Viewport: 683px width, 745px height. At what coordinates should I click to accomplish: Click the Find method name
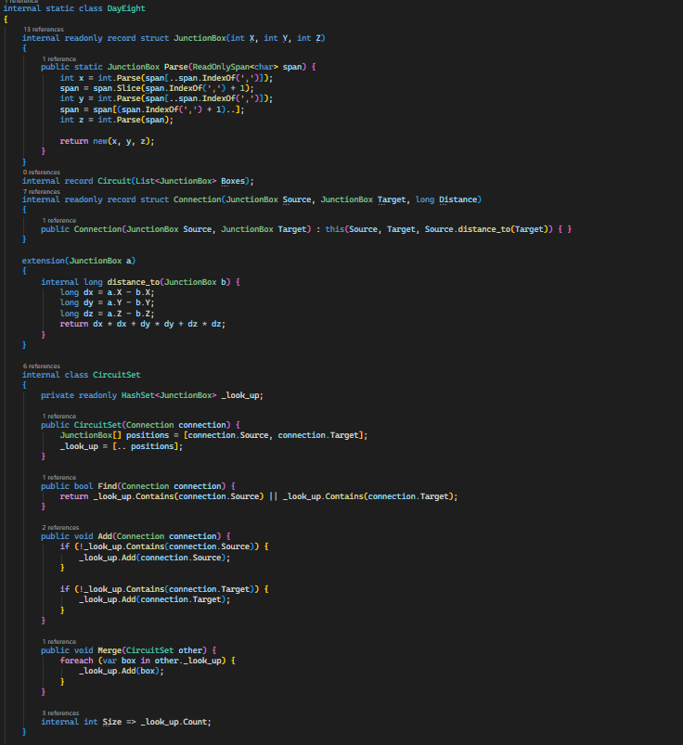tap(107, 486)
